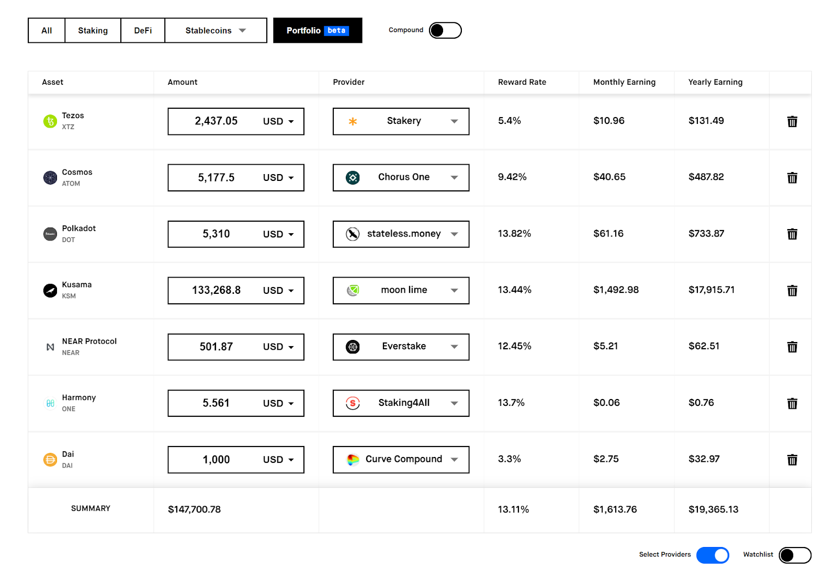Screen dimensions: 837x582
Task: Expand the Curve Compound provider dropdown
Action: tap(401, 460)
